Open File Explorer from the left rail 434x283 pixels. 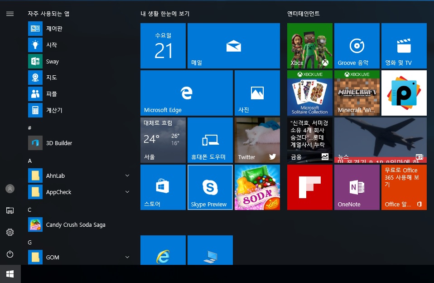(x=10, y=210)
